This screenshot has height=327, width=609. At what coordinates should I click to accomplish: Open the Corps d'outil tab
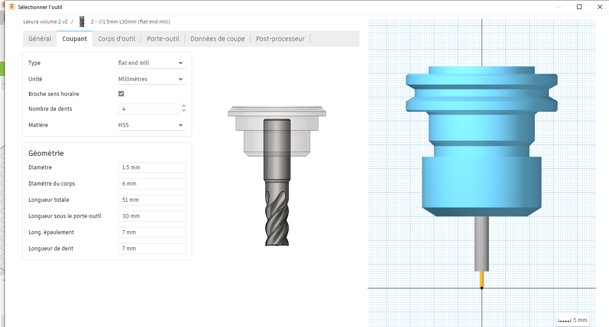(x=117, y=39)
